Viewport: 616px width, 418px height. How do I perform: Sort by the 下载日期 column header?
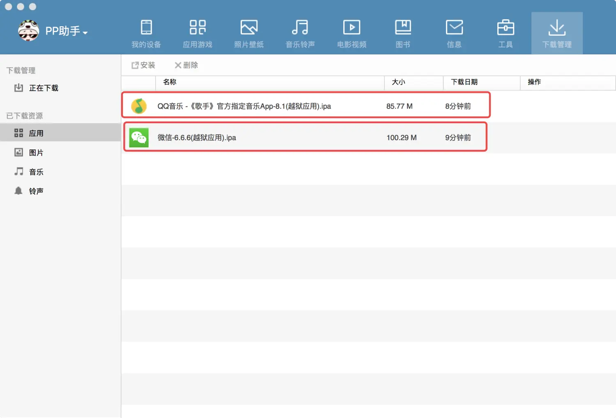pyautogui.click(x=482, y=82)
